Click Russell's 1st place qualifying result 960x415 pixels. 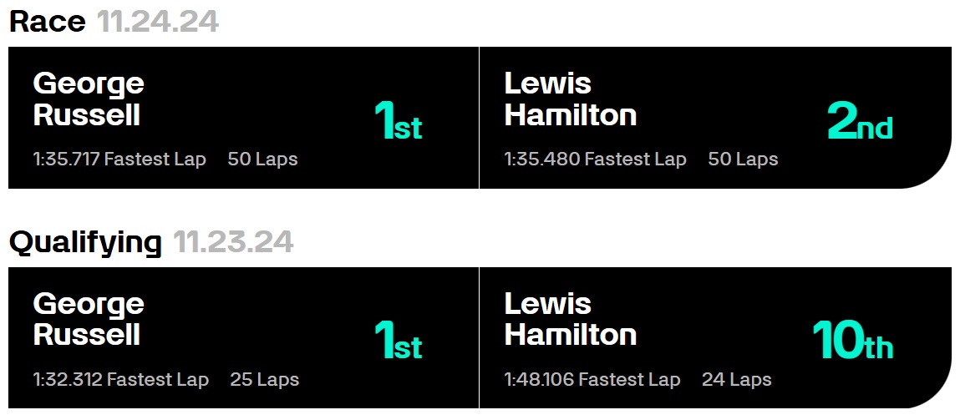tap(398, 341)
